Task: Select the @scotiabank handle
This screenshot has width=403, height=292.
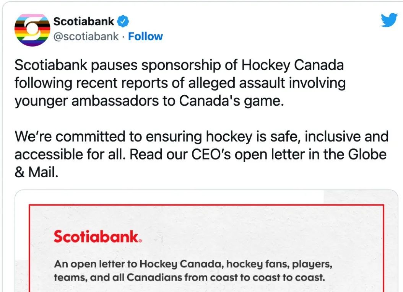Action: [86, 36]
